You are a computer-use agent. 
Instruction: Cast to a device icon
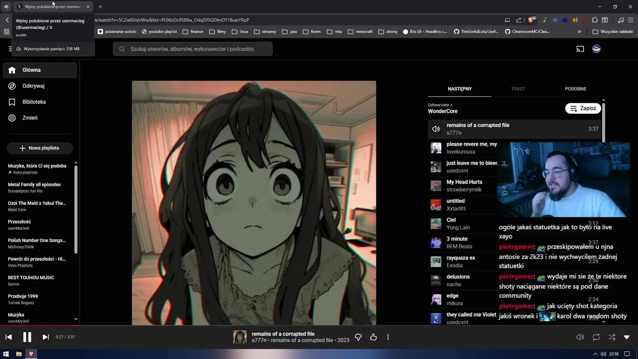pyautogui.click(x=580, y=49)
